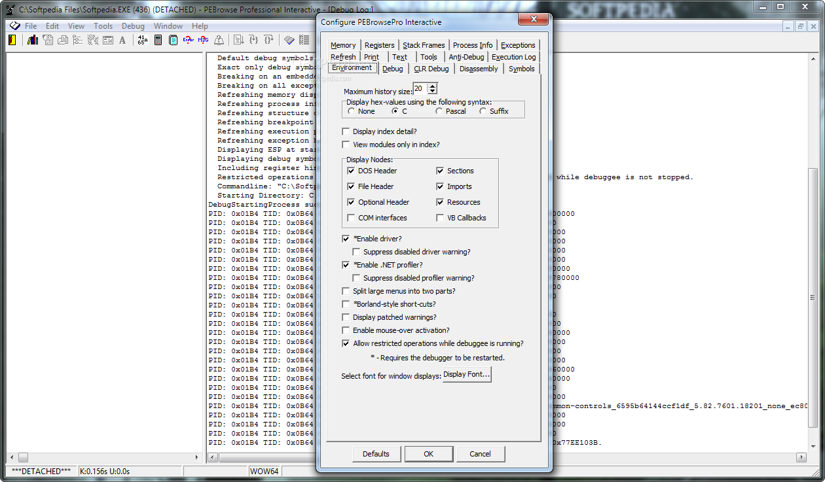Click the greyed braces step-into icon
The height and width of the screenshot is (482, 825).
click(x=253, y=40)
